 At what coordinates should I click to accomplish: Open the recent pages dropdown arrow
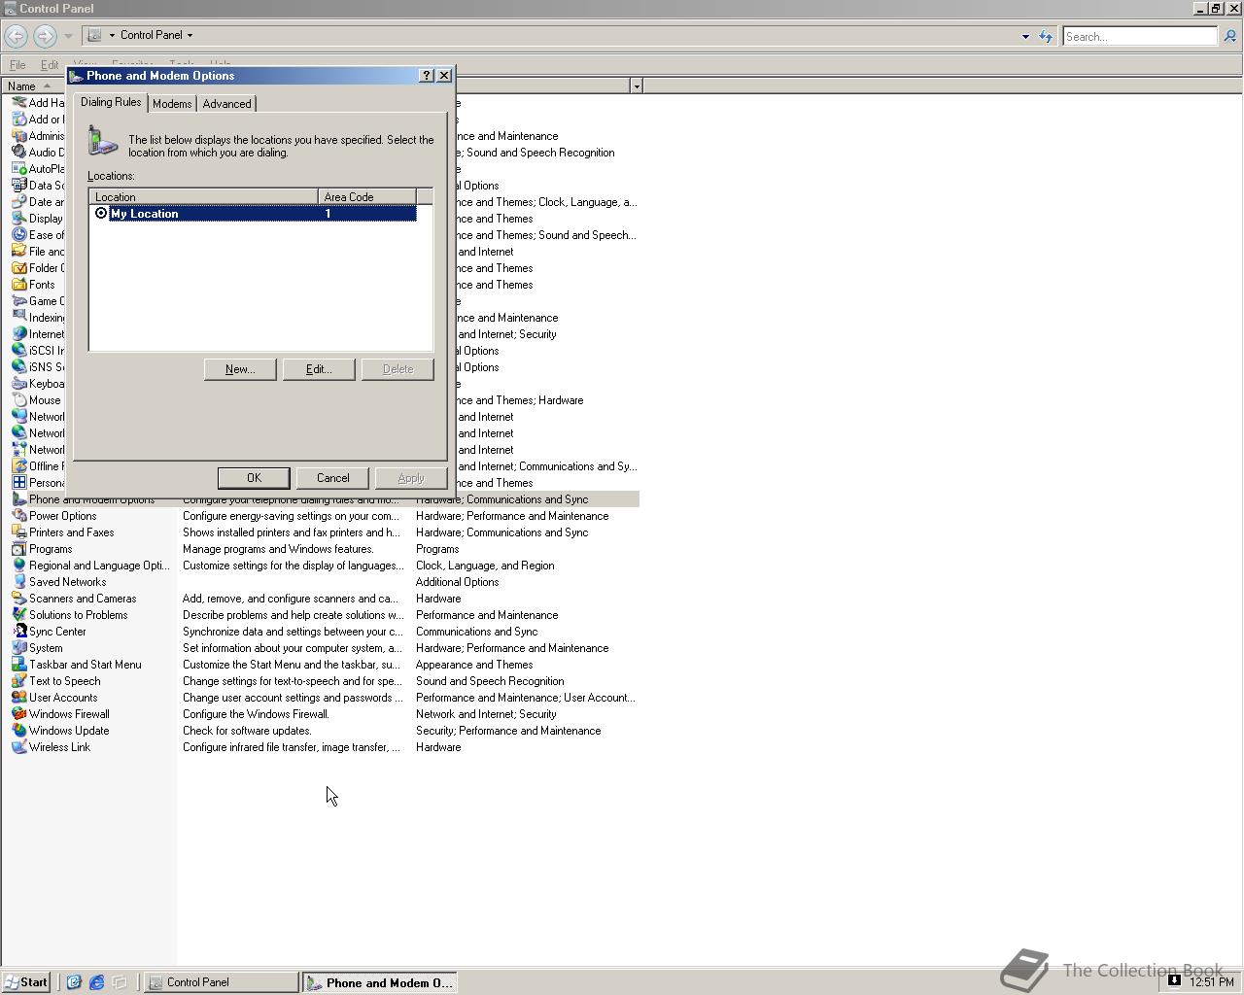tap(68, 36)
